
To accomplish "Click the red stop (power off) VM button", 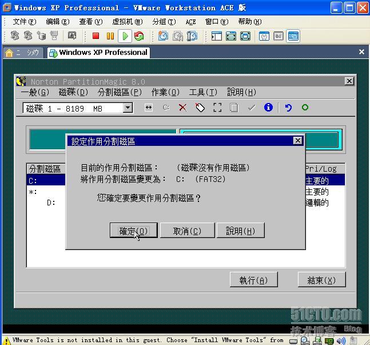I will tap(96, 36).
